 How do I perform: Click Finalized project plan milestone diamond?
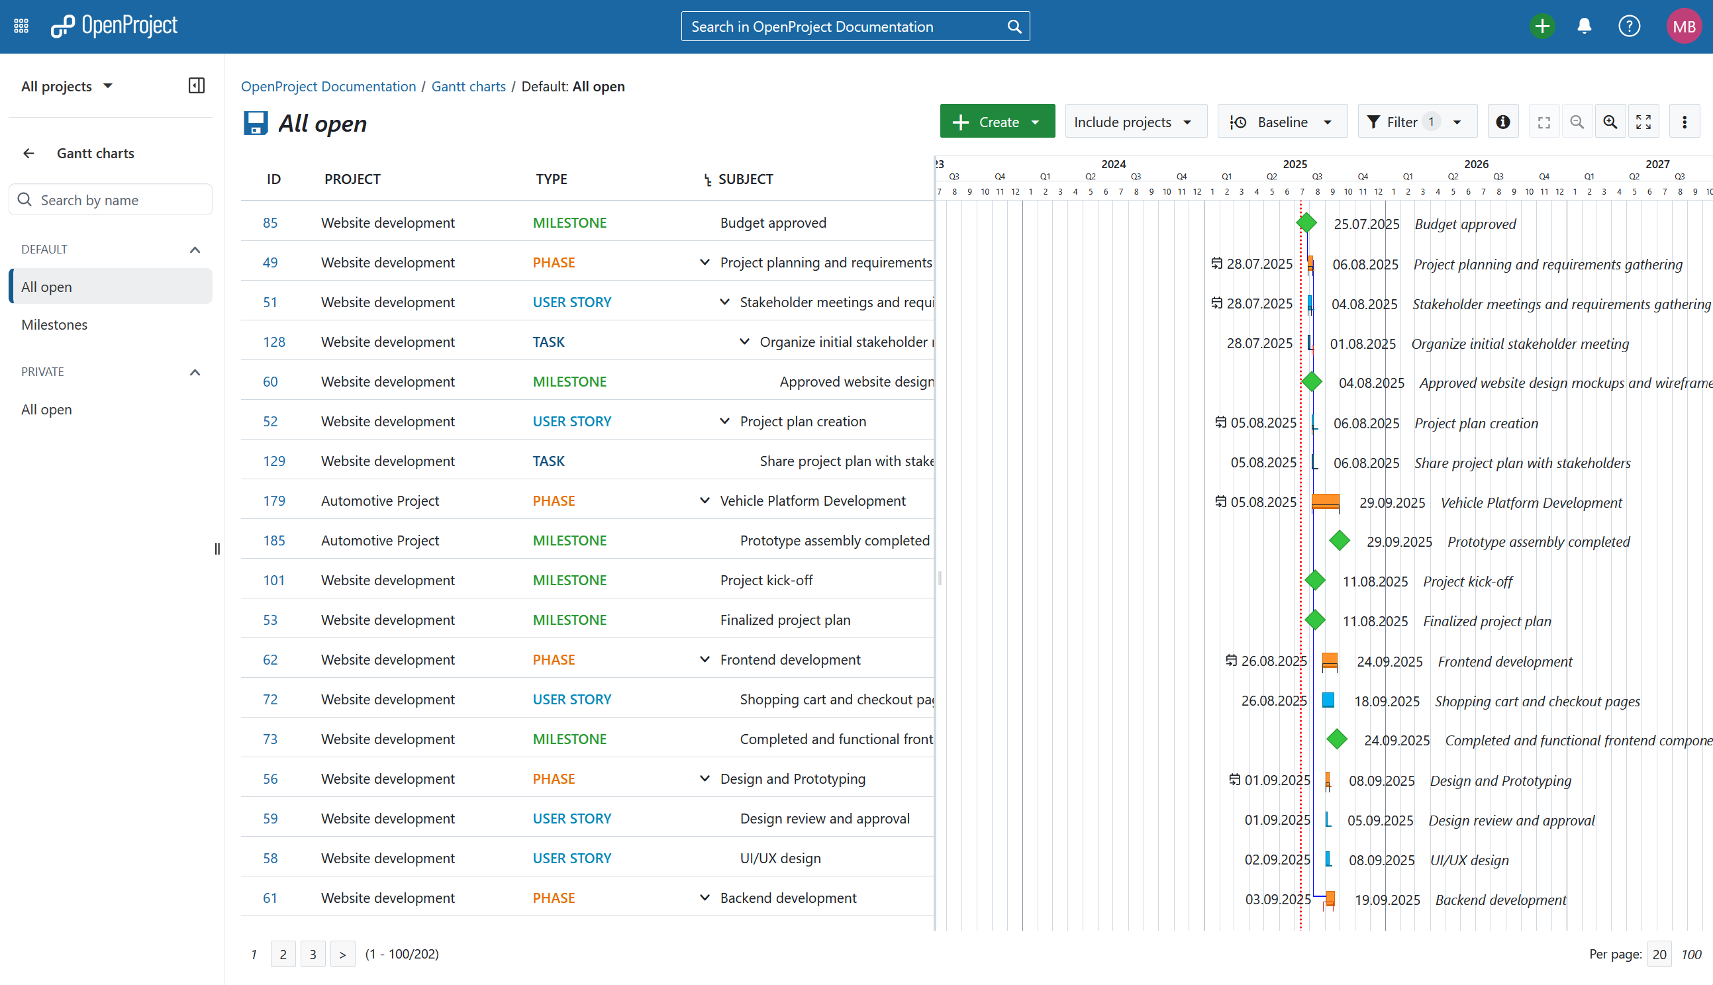1314,620
